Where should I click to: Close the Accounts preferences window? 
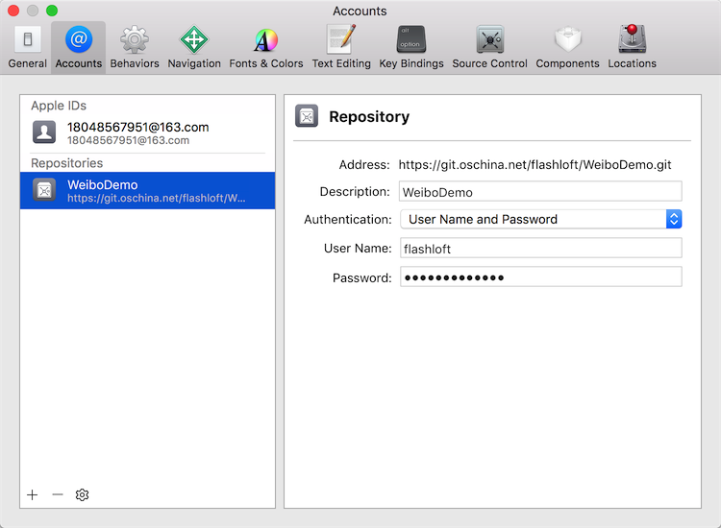(13, 11)
